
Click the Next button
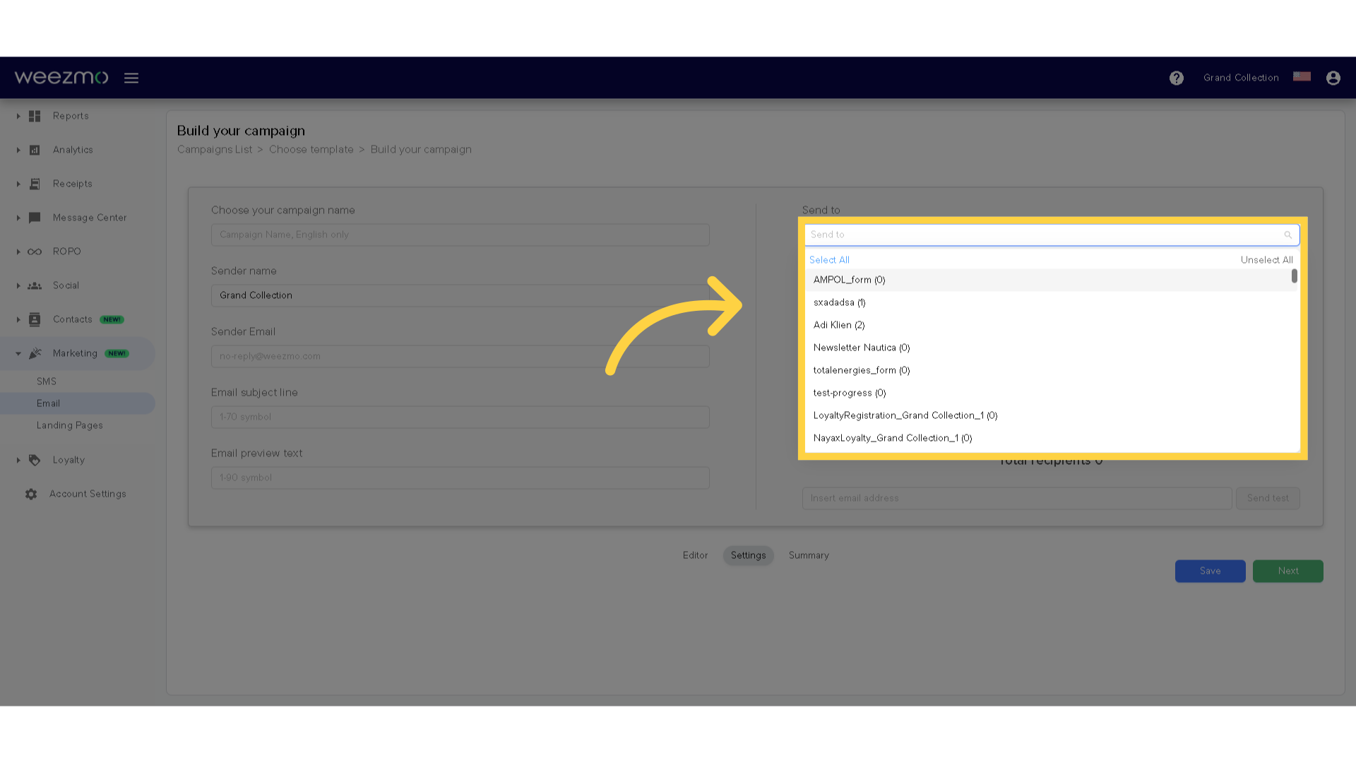tap(1288, 570)
